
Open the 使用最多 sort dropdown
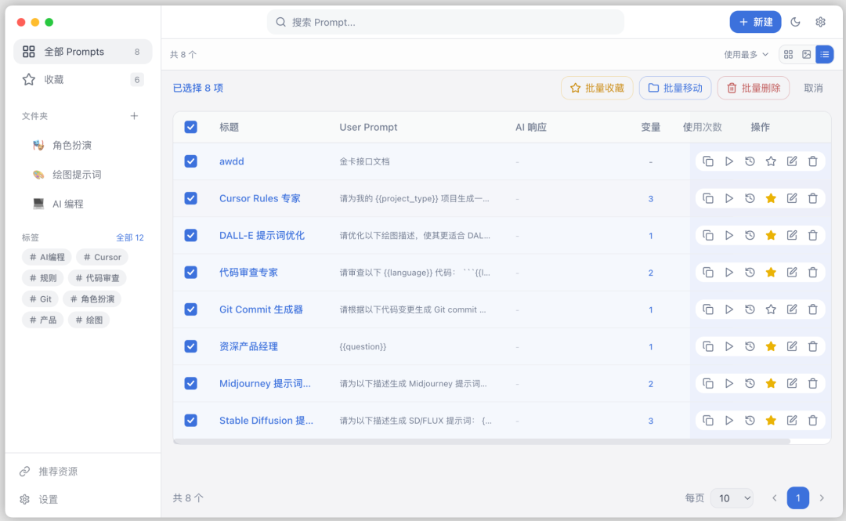(747, 55)
